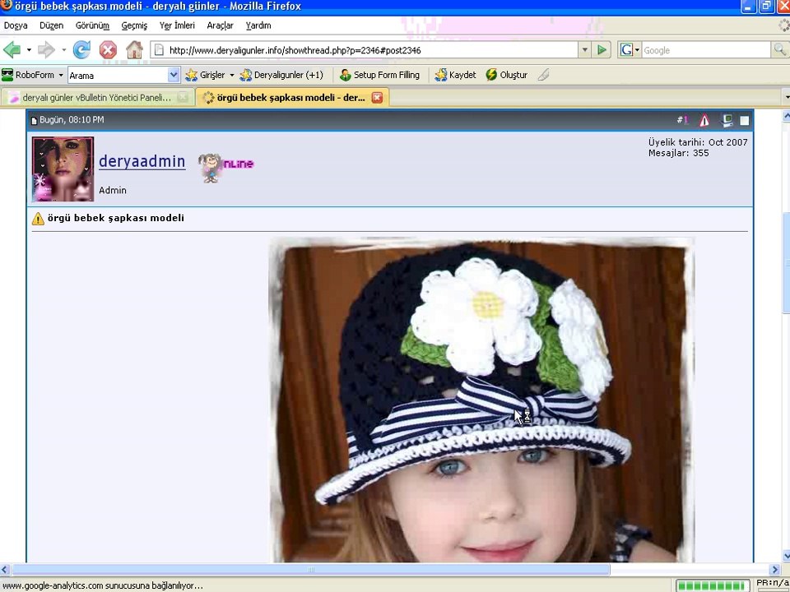Tick the white post selection checkbox

click(x=744, y=121)
